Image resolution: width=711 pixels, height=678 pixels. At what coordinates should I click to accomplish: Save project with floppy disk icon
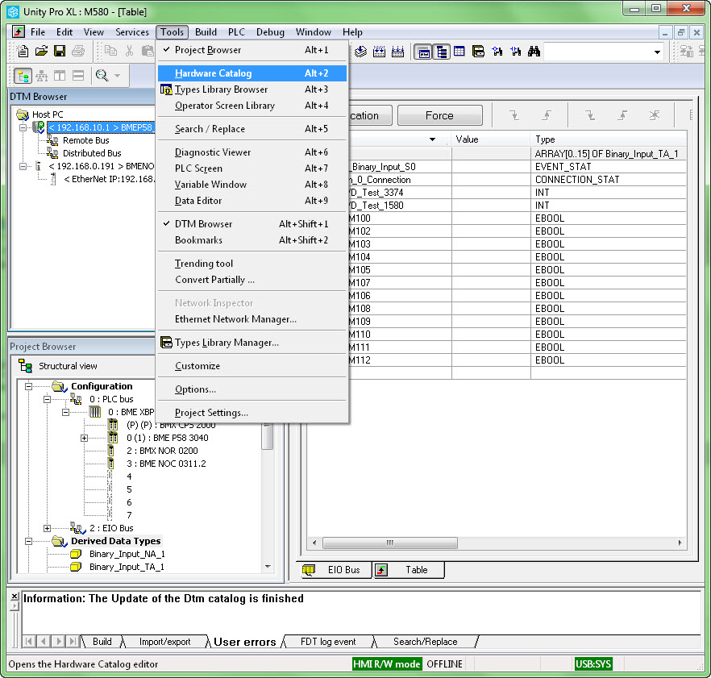click(60, 51)
